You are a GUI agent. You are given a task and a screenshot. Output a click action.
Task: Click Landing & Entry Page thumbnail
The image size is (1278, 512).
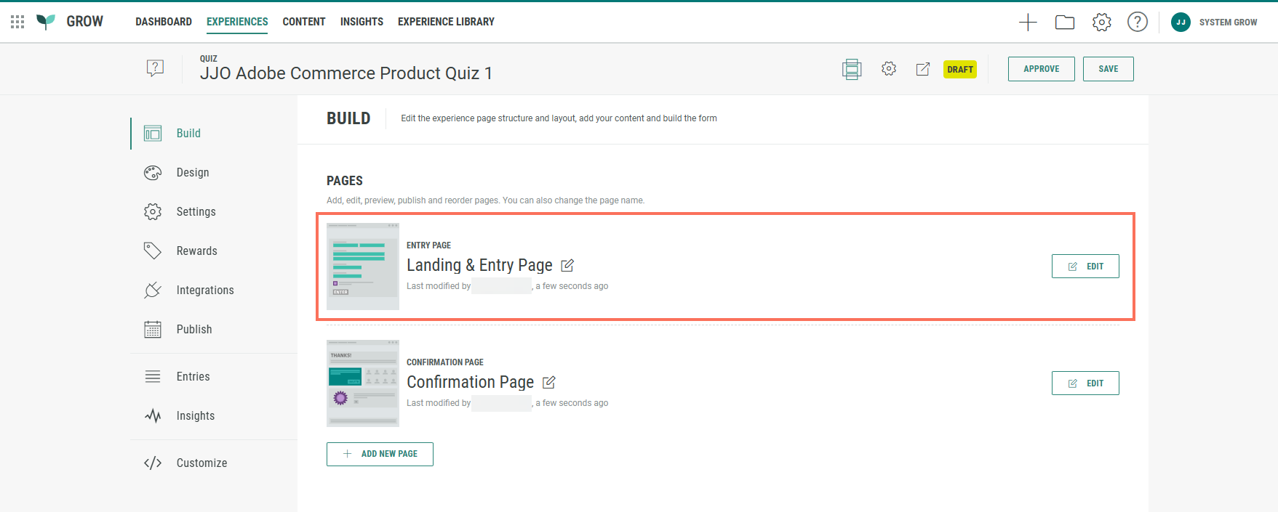[x=363, y=267]
